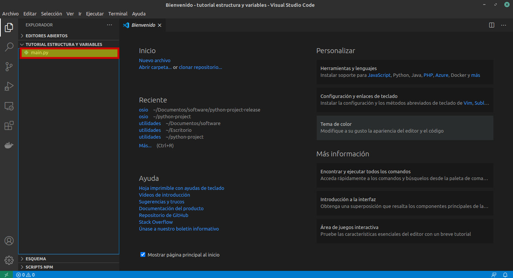Open the Search view
Image resolution: width=513 pixels, height=278 pixels.
[x=9, y=47]
